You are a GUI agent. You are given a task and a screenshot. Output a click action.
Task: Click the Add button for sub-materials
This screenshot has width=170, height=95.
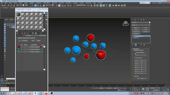(33, 41)
